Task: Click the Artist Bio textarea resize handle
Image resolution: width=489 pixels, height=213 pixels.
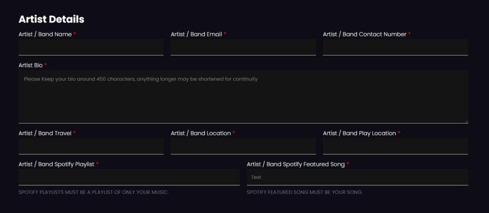Action: click(466, 121)
